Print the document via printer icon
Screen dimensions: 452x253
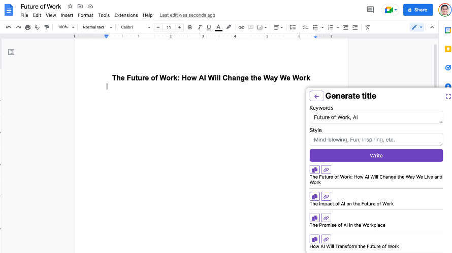pos(27,27)
